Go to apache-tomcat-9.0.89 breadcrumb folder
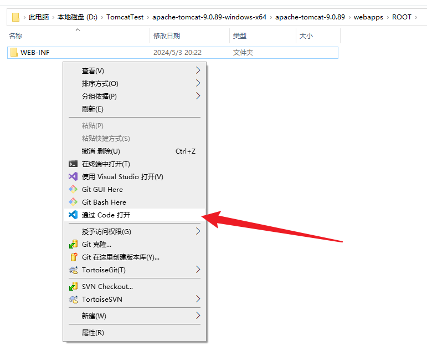 pos(310,17)
